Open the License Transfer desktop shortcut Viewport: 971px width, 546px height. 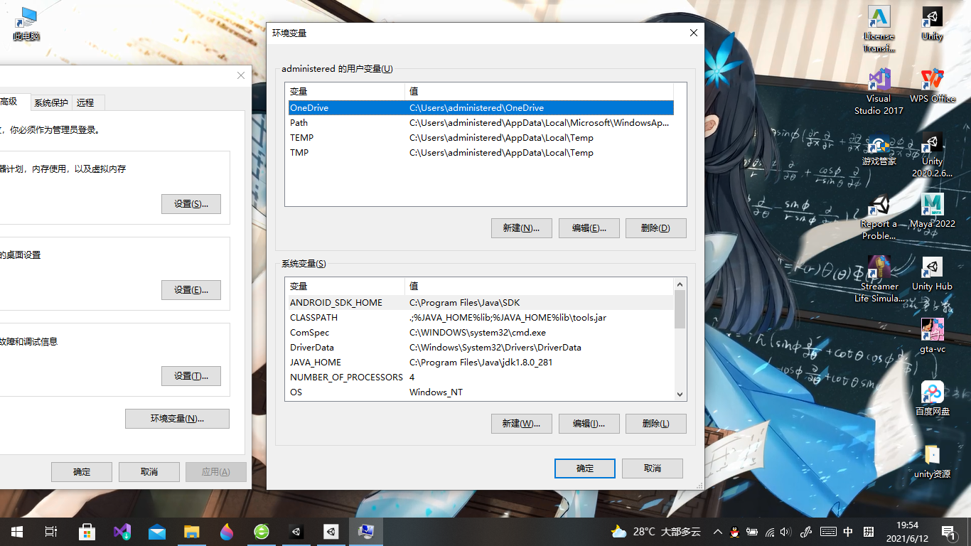click(879, 29)
